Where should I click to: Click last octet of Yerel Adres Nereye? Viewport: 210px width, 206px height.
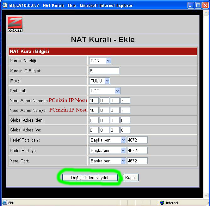[x=125, y=110]
